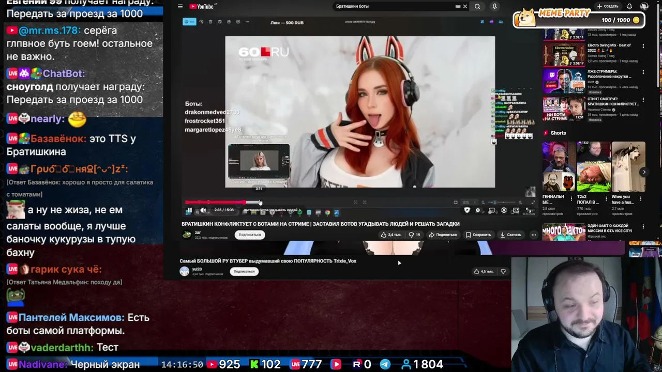Dislike the video showing 19

[415, 235]
